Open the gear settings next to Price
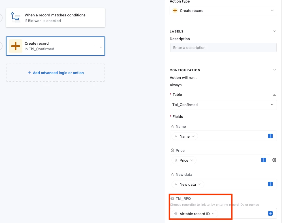The width and height of the screenshot is (282, 223). (274, 160)
